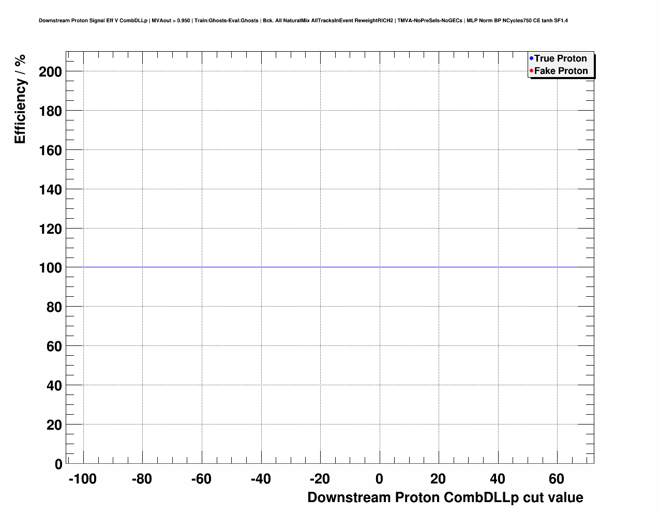Click the y-axis label 100
This screenshot has height=515, width=660.
[x=50, y=268]
